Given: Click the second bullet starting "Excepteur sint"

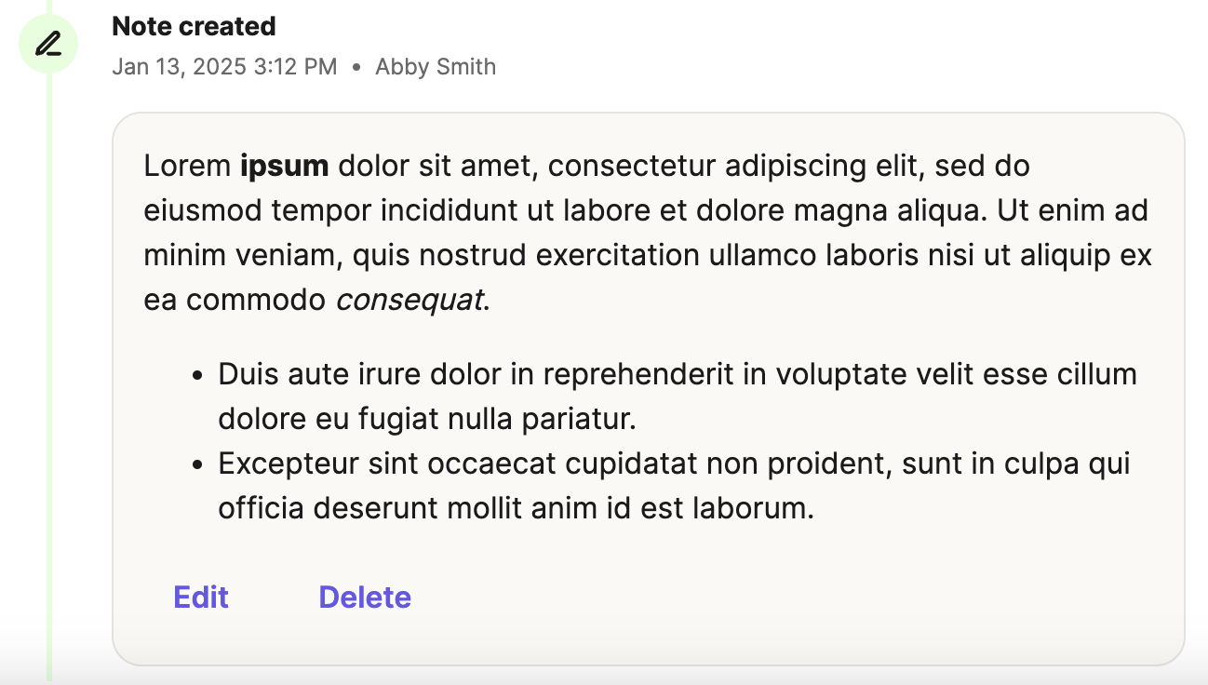Looking at the screenshot, I should point(674,487).
